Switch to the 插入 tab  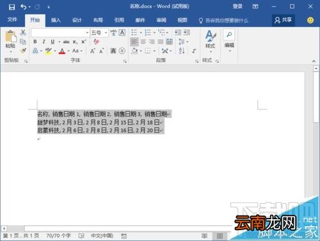click(x=56, y=20)
